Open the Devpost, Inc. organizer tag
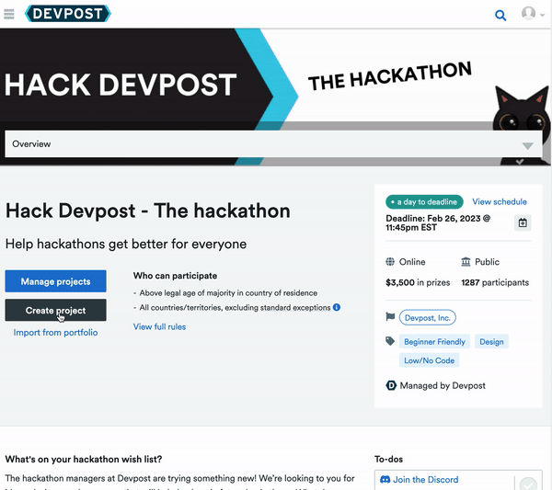This screenshot has width=552, height=490. click(428, 318)
